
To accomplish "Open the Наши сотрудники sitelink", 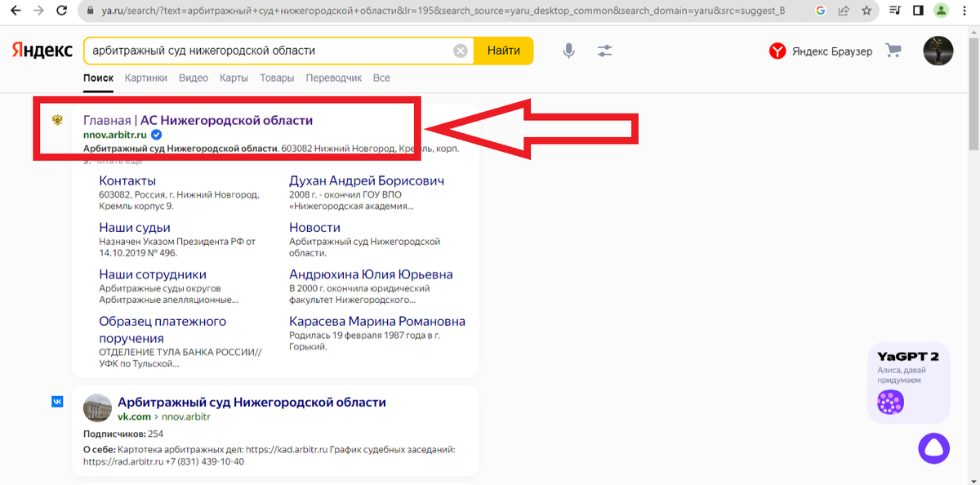I will [153, 274].
